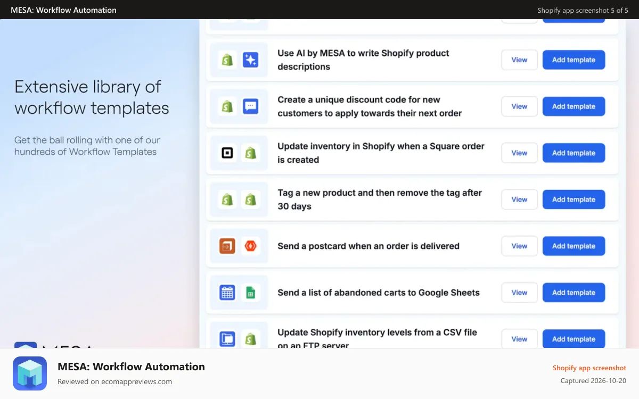This screenshot has width=639, height=399.
Task: Click the blue chat message icon in the discount code row
Action: (x=250, y=106)
